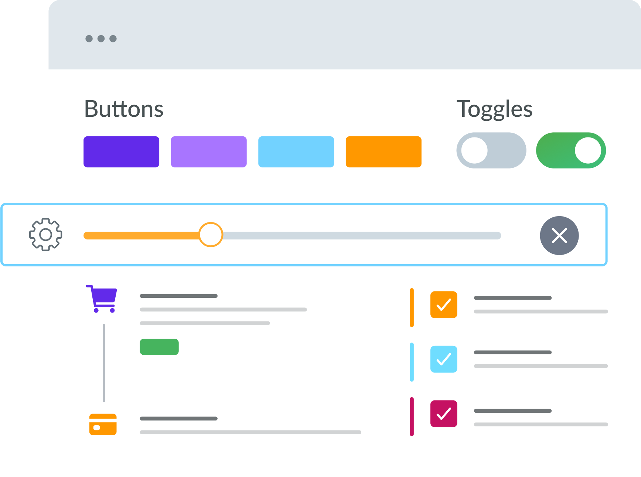Screen dimensions: 641x477
Task: Click the purple shopping cart icon
Action: (x=102, y=299)
